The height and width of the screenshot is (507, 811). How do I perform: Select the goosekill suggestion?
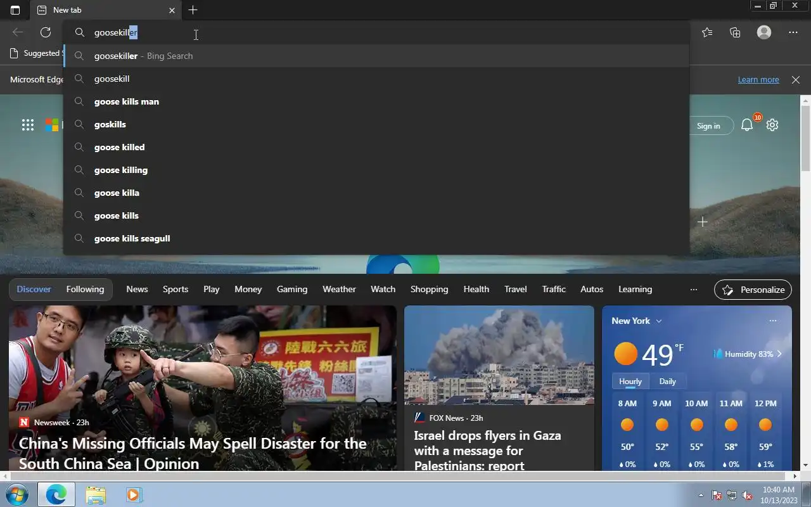pyautogui.click(x=376, y=79)
